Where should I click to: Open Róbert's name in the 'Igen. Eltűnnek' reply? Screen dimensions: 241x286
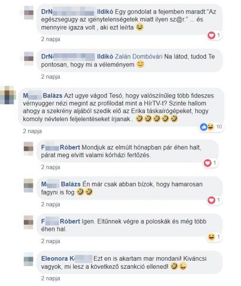[x=61, y=221]
